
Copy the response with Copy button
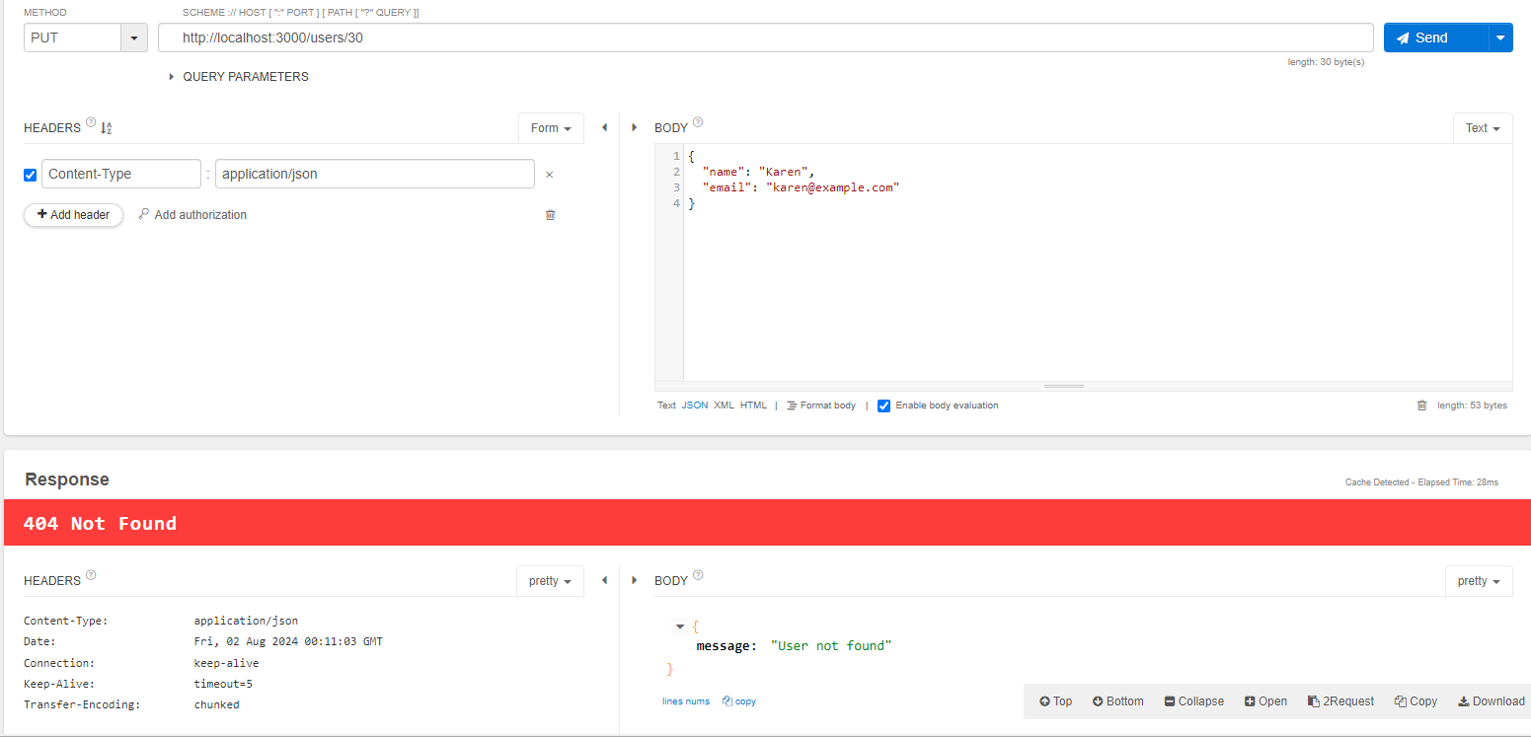pyautogui.click(x=1416, y=701)
